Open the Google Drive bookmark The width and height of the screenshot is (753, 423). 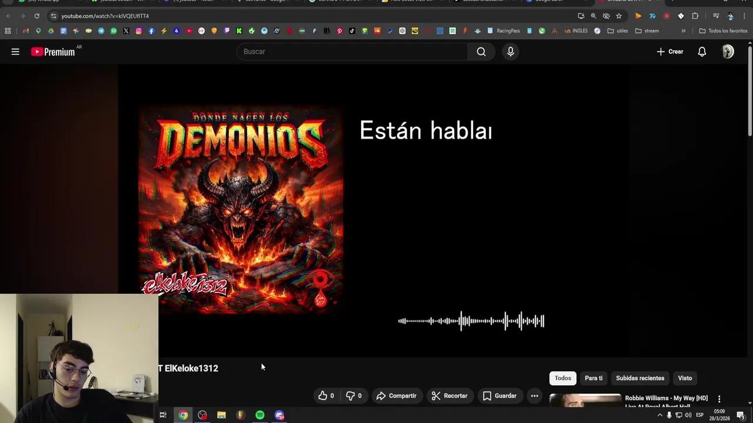pyautogui.click(x=51, y=31)
